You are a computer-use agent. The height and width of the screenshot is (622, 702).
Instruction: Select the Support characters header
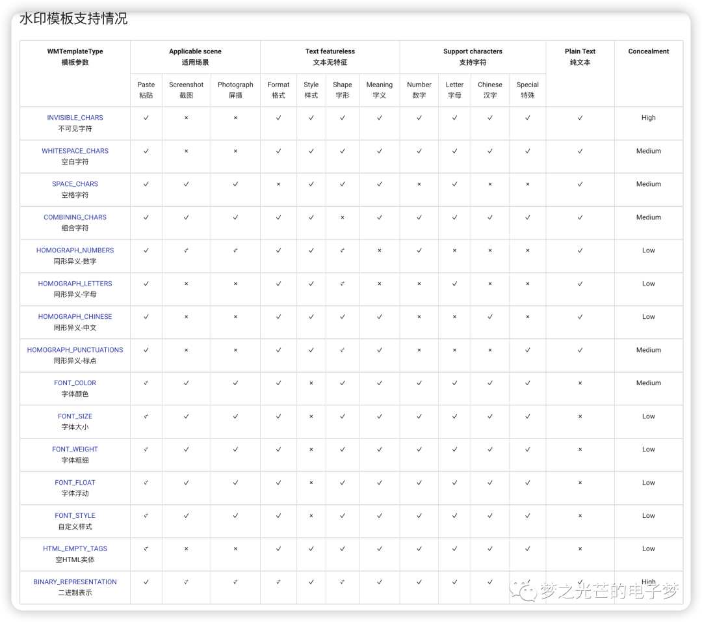coord(473,57)
